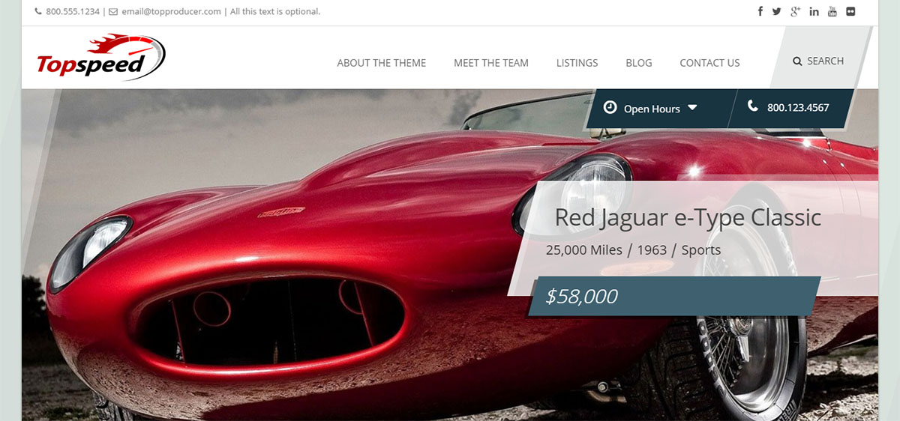
Task: Click the search magnifier icon
Action: pyautogui.click(x=797, y=61)
